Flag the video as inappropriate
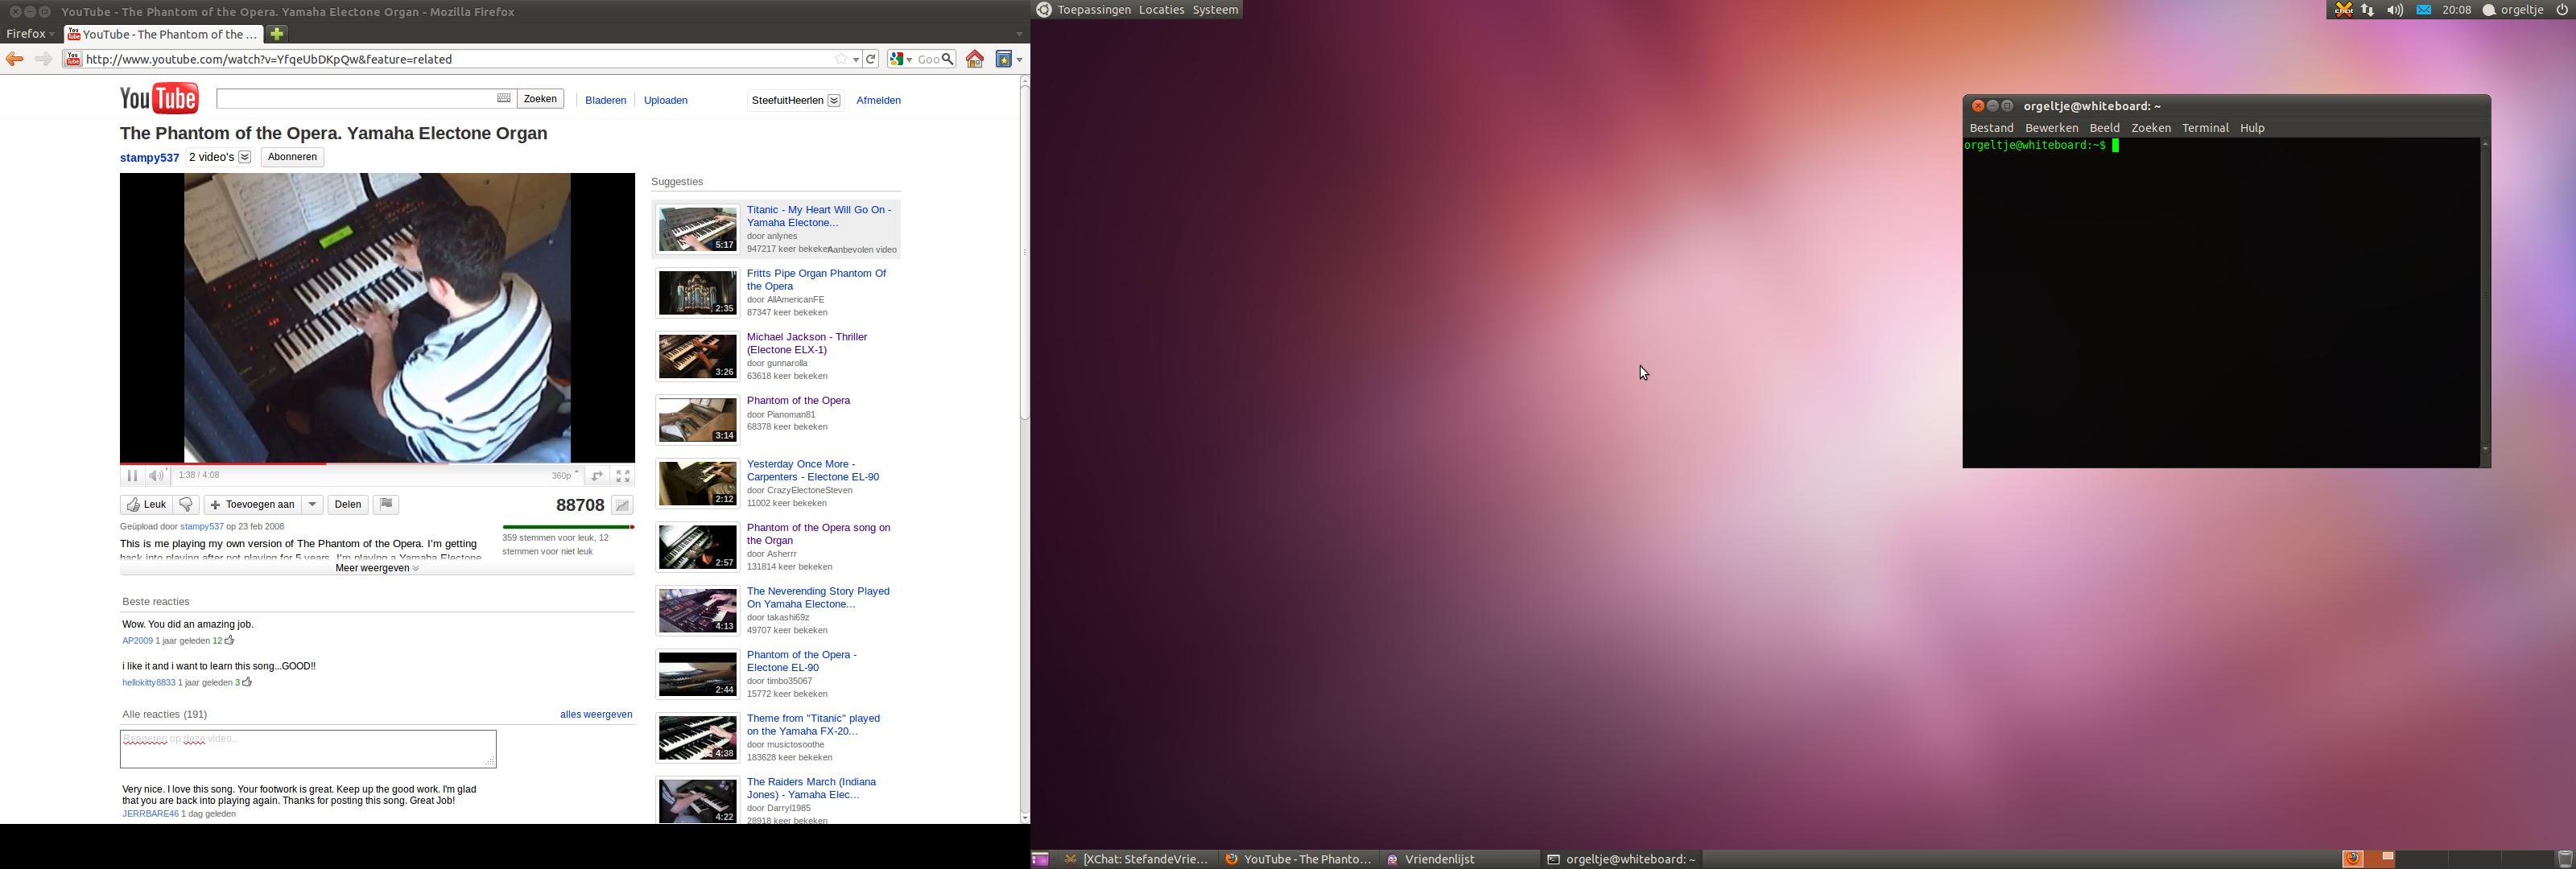 (x=386, y=504)
